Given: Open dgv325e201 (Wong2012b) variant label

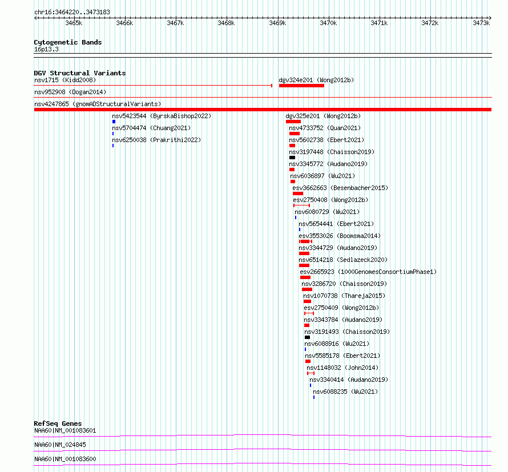Looking at the screenshot, I should tap(323, 116).
